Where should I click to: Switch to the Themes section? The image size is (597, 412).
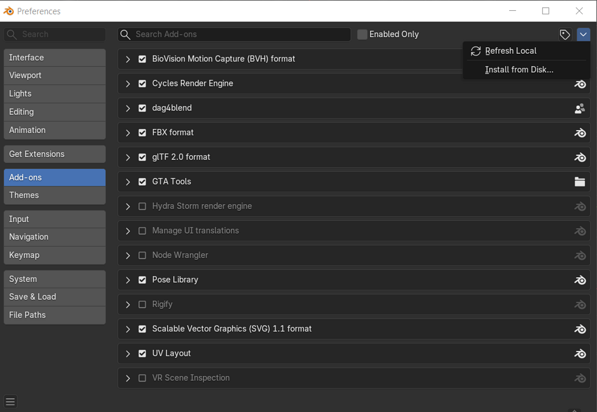tap(54, 195)
